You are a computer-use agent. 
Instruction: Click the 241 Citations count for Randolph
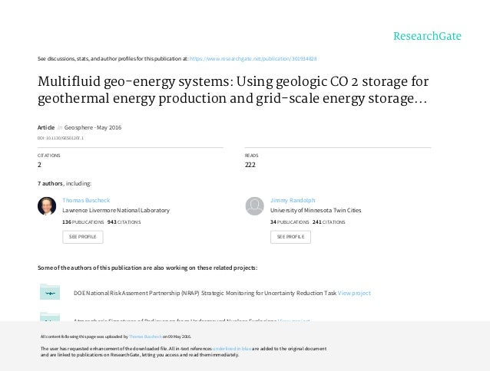click(329, 222)
